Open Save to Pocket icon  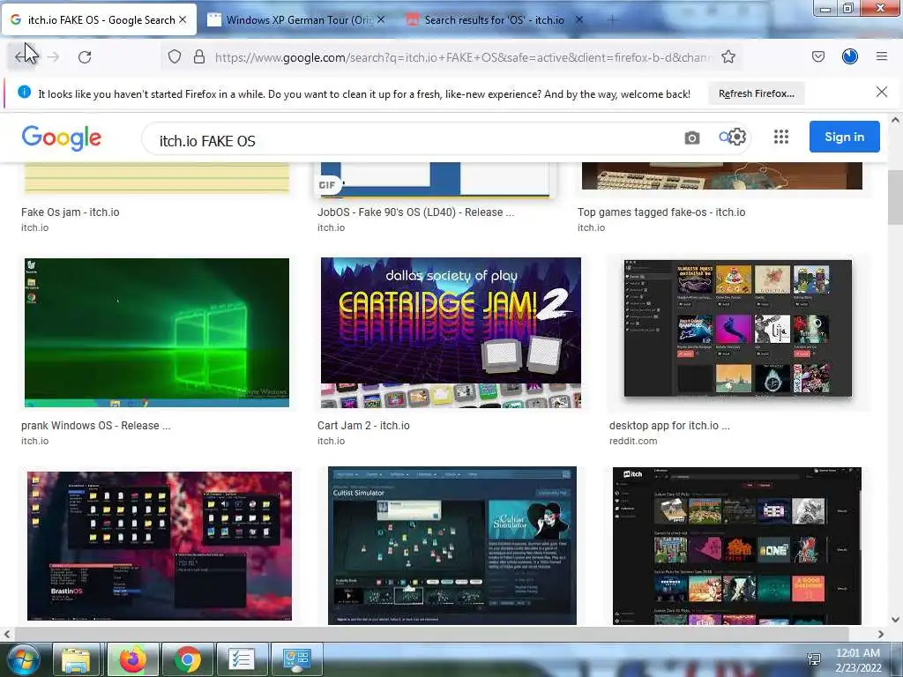pos(817,56)
